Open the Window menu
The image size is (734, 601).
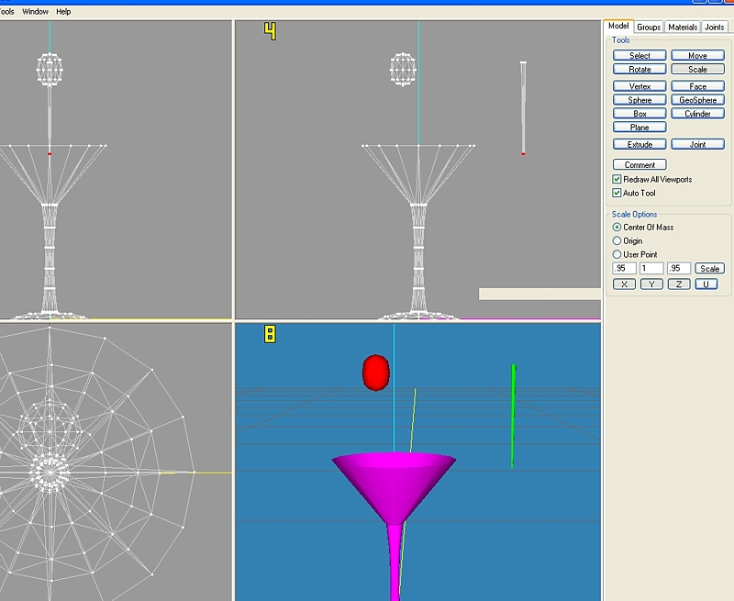[x=35, y=12]
